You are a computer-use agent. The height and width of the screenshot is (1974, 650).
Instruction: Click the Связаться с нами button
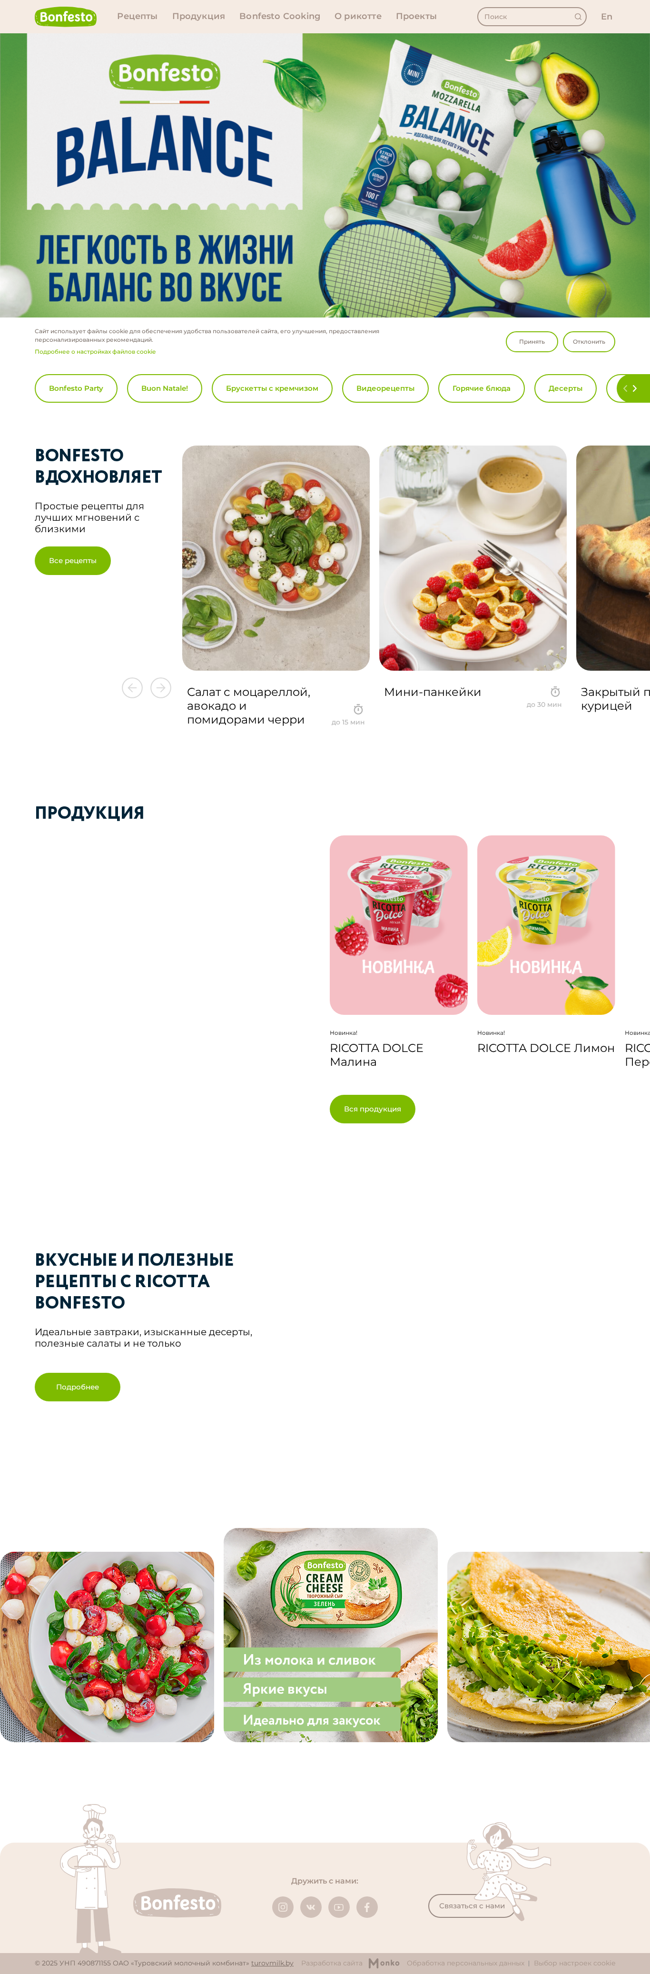click(472, 1906)
